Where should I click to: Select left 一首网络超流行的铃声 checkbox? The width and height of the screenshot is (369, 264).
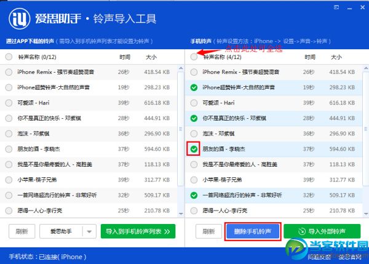click(9, 195)
